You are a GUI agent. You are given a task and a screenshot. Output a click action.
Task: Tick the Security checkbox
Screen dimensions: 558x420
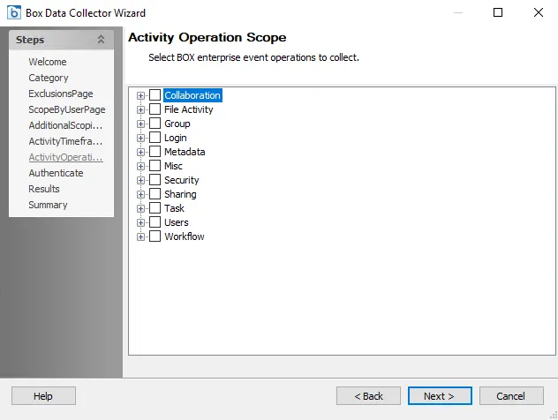click(155, 180)
